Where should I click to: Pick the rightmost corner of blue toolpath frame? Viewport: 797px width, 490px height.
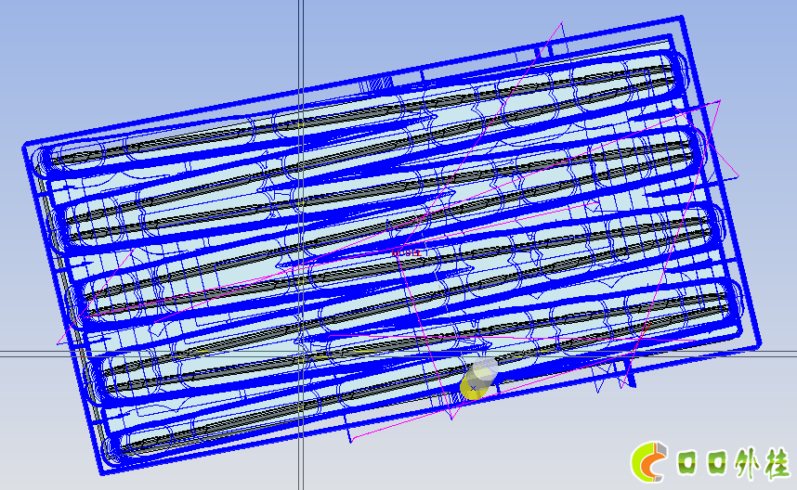click(761, 346)
